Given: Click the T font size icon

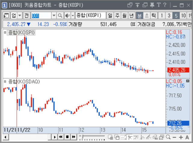Looking at the screenshot, I should [x=159, y=5].
